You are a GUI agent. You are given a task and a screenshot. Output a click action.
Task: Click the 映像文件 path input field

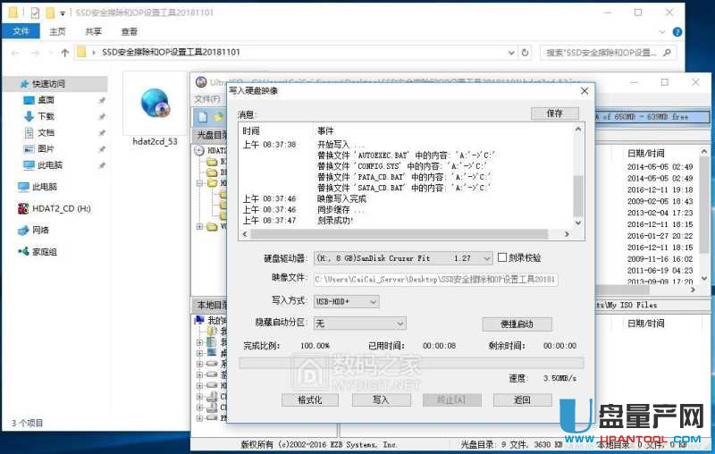(435, 280)
